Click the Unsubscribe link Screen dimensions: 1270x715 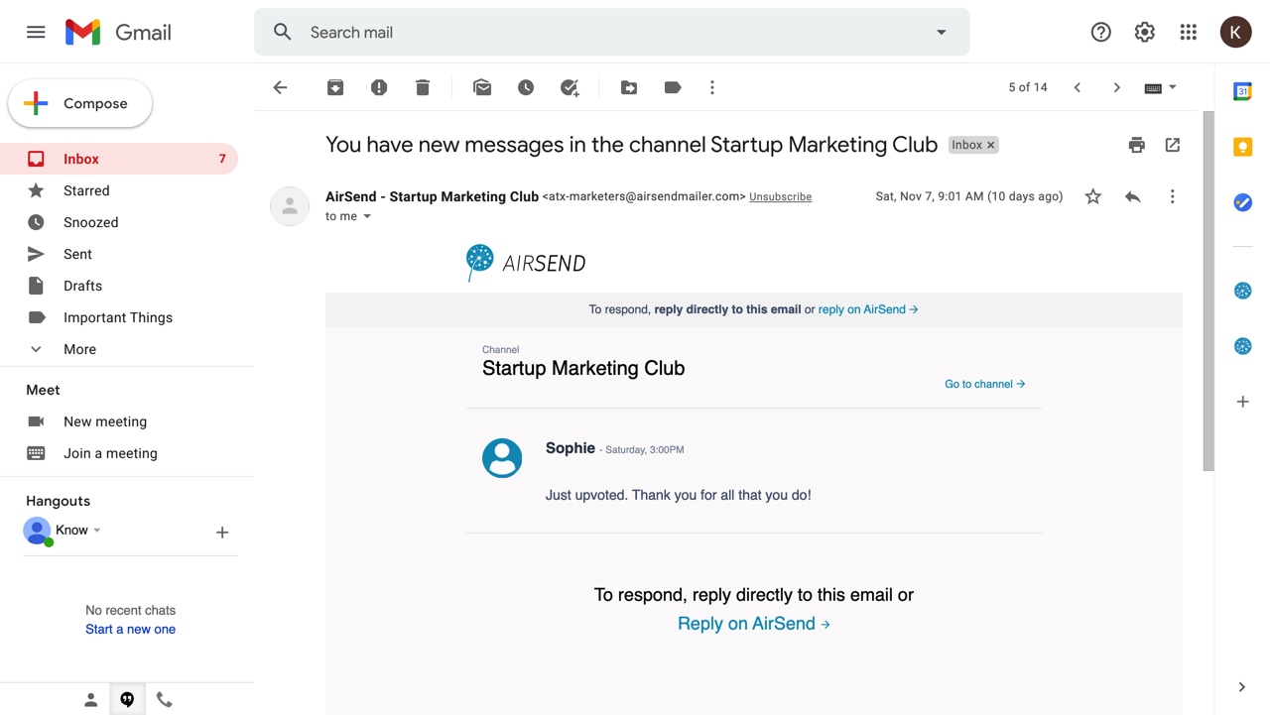(x=780, y=196)
